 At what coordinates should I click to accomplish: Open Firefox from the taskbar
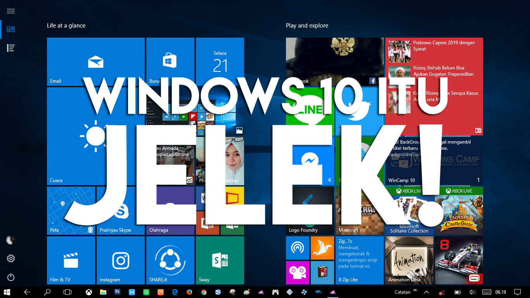pos(189,292)
